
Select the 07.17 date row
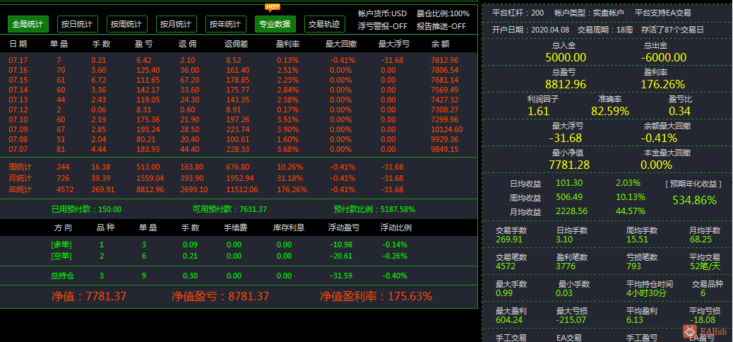(x=239, y=60)
